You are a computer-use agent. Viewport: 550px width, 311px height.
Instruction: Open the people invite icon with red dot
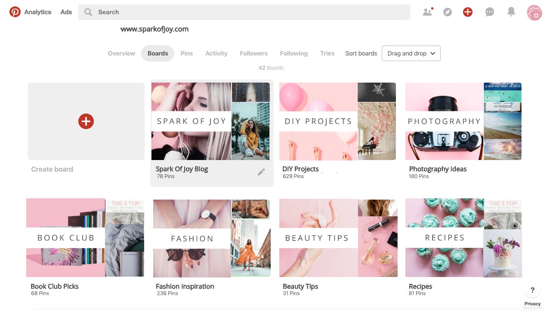tap(427, 12)
